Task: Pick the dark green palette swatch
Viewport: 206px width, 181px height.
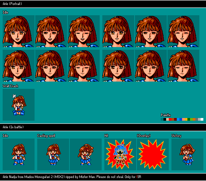Action: click(189, 119)
